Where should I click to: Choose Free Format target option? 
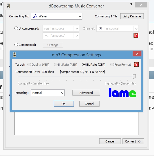click(x=121, y=65)
